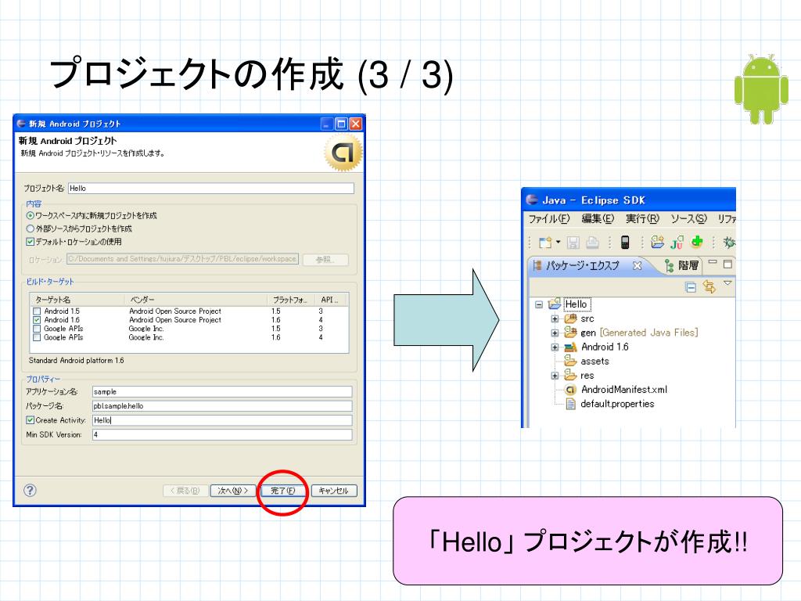Select the res folder in the tree
Image resolution: width=801 pixels, height=601 pixels.
587,376
